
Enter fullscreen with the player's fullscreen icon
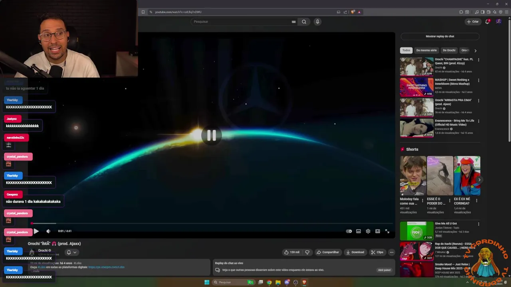(387, 231)
